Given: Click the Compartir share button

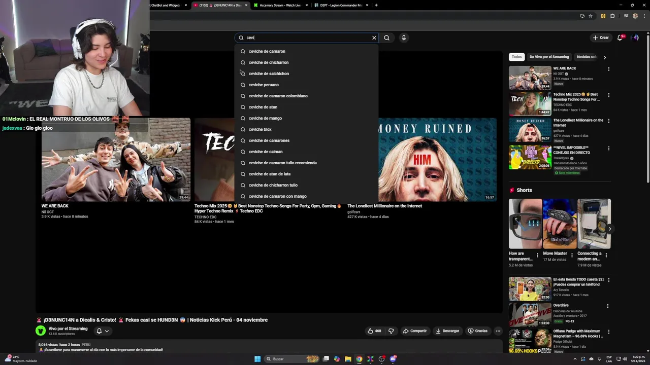Looking at the screenshot, I should (415, 331).
